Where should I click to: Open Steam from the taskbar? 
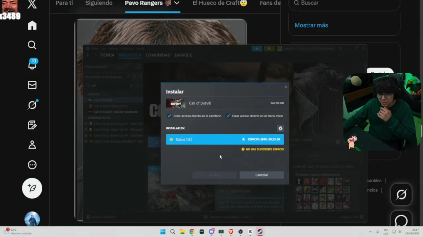[x=260, y=232]
